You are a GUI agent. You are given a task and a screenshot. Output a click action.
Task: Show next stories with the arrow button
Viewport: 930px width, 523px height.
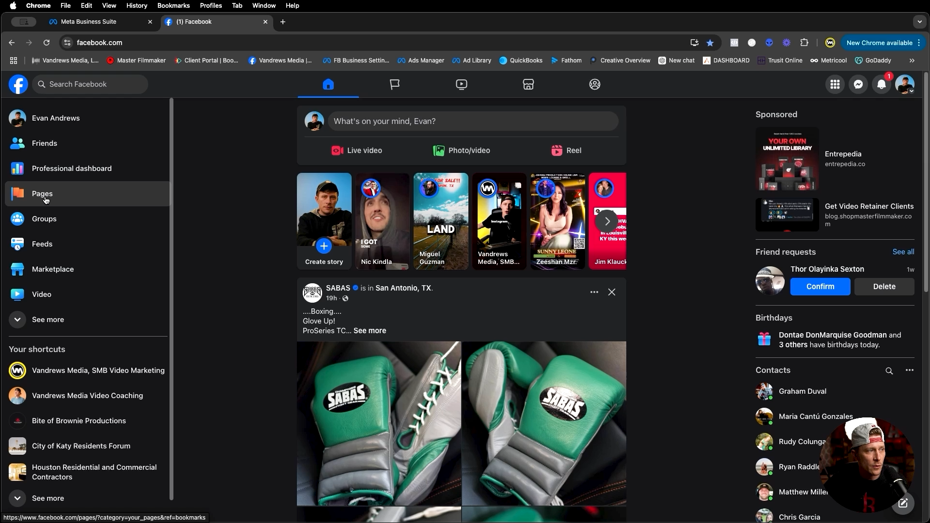pyautogui.click(x=607, y=221)
